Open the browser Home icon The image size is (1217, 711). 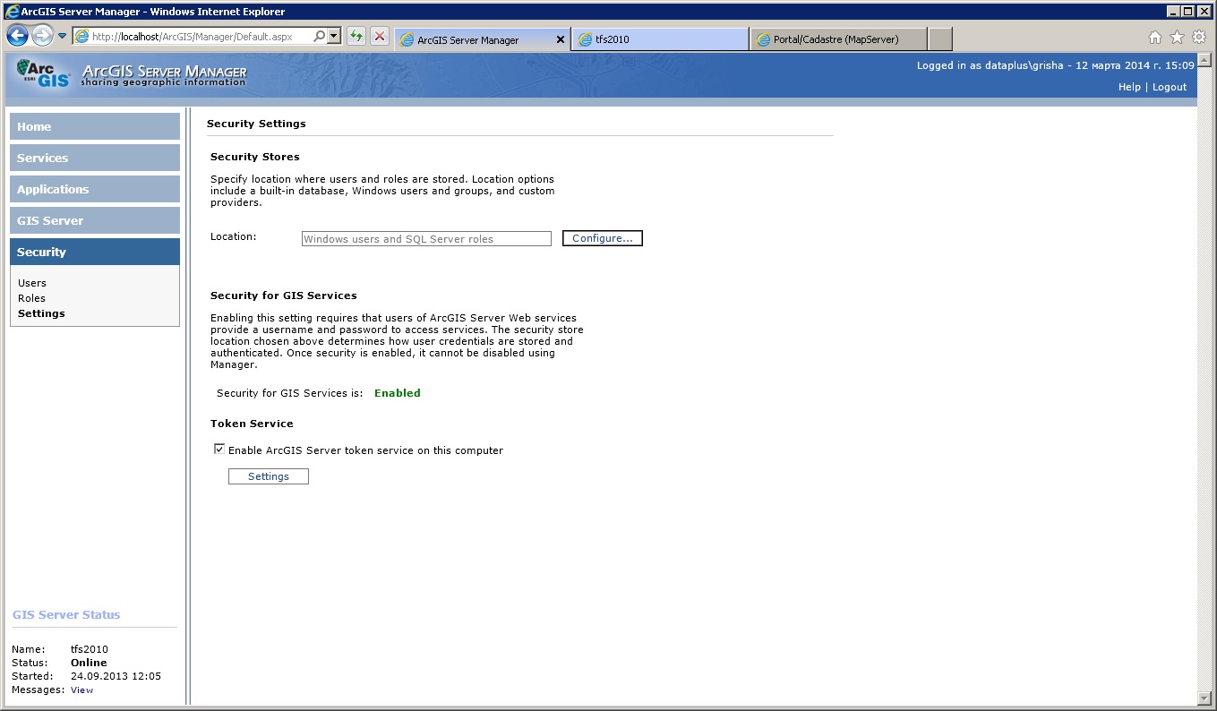click(1155, 37)
